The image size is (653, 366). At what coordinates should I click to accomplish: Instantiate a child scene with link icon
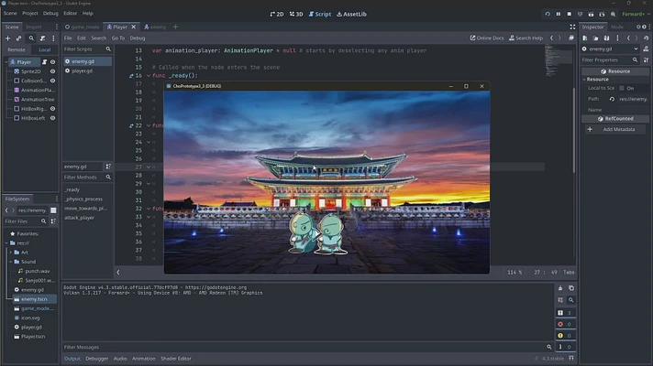(18, 38)
